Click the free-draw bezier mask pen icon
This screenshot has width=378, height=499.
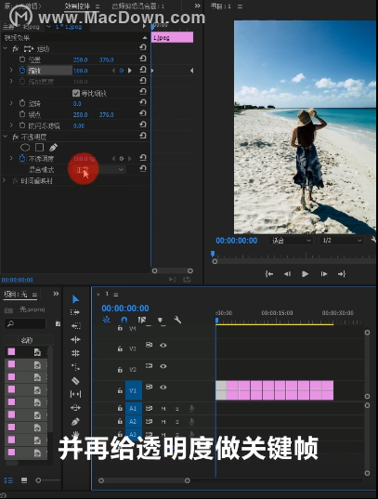click(x=53, y=148)
